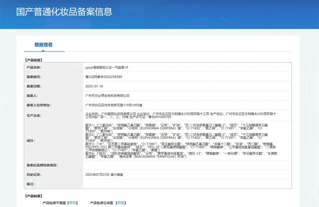Open the 数据查看 tab
The height and width of the screenshot is (207, 319).
coord(43,45)
